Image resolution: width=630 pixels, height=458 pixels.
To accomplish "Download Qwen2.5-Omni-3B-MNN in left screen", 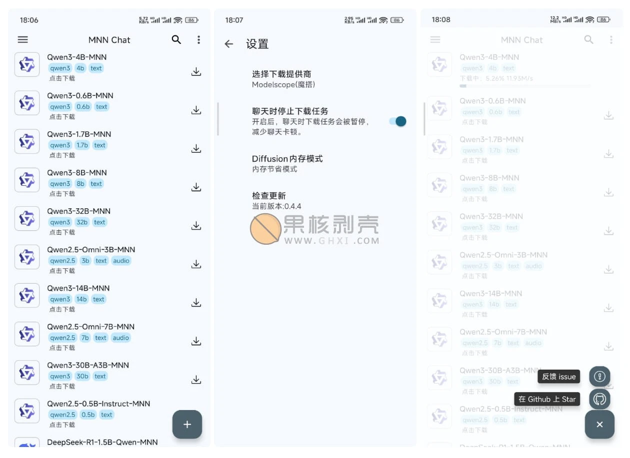I will (196, 264).
